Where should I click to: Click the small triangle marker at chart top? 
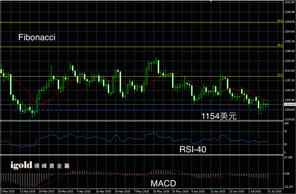211,1
